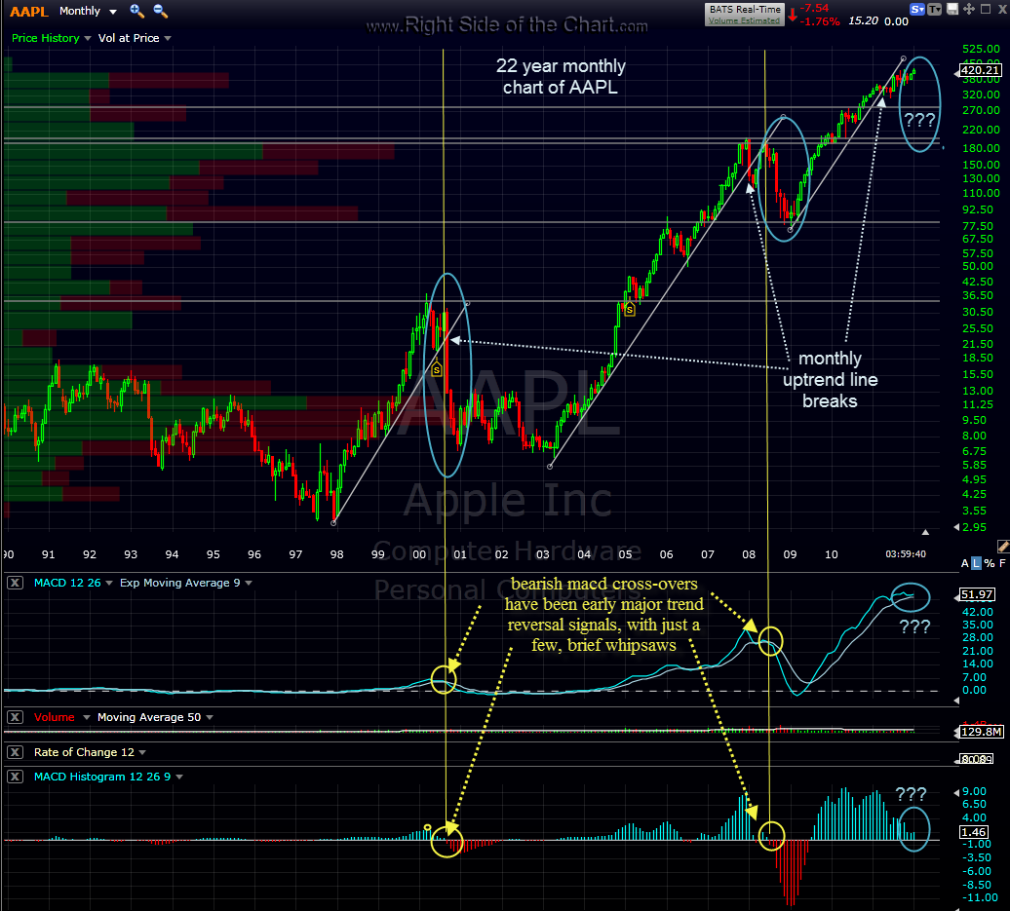Open the MACD Histogram 12 26 9 menu
Image resolution: width=1010 pixels, height=911 pixels.
(x=102, y=777)
